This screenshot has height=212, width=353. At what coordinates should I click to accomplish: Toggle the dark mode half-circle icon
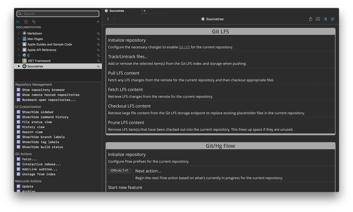pyautogui.click(x=325, y=19)
